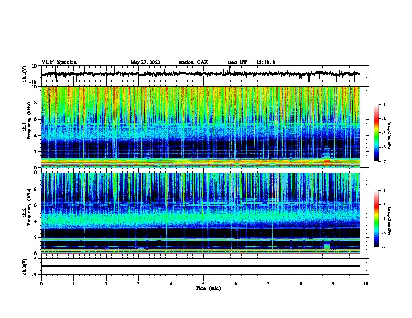
Task: Click the green burst near 8.8 min in ch.2 spectrogram
Action: (x=327, y=246)
